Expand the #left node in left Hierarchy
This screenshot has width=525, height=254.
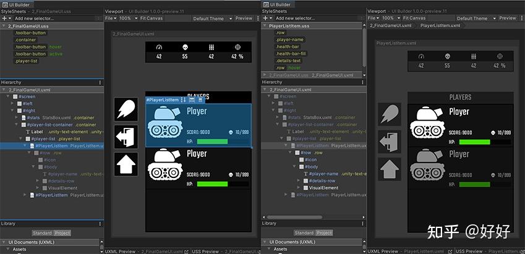pos(13,103)
